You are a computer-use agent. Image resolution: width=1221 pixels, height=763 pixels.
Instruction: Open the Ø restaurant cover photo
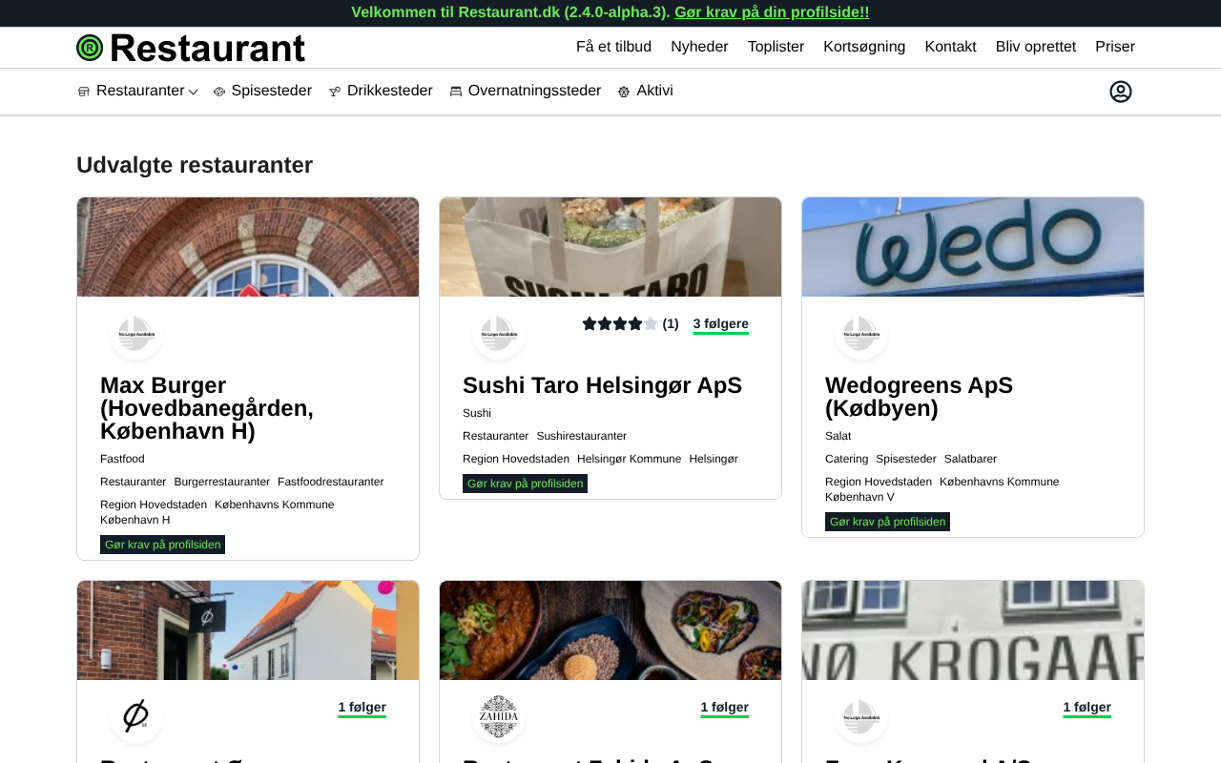pyautogui.click(x=248, y=630)
